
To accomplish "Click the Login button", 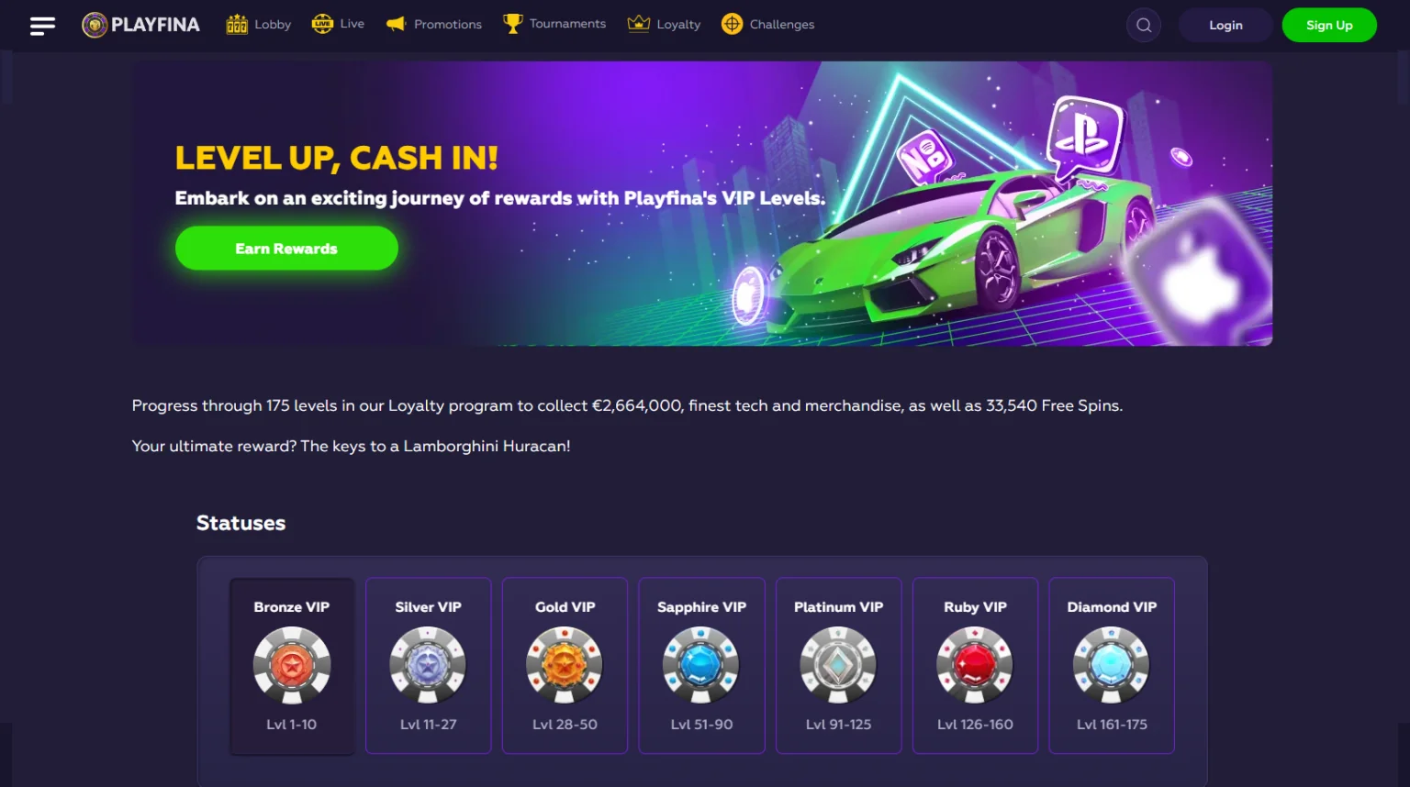I will 1225,25.
